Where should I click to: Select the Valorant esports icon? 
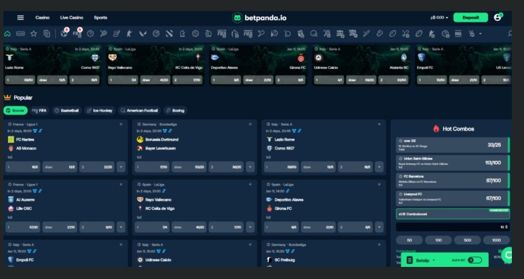[143, 33]
